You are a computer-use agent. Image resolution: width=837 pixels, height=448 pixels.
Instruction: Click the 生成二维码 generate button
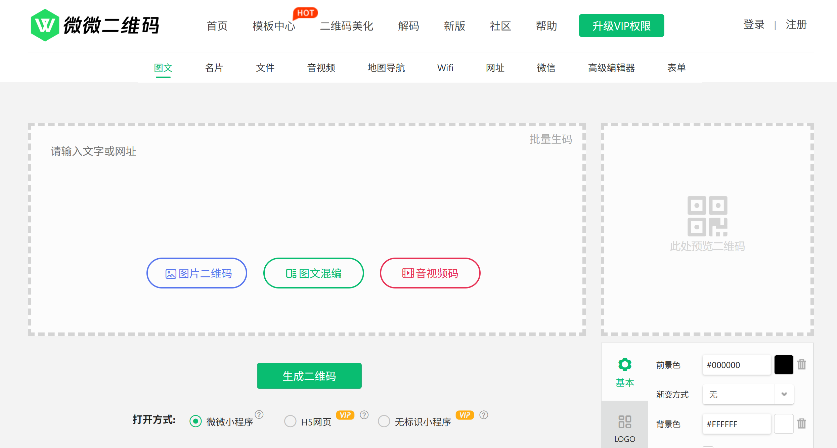[309, 376]
